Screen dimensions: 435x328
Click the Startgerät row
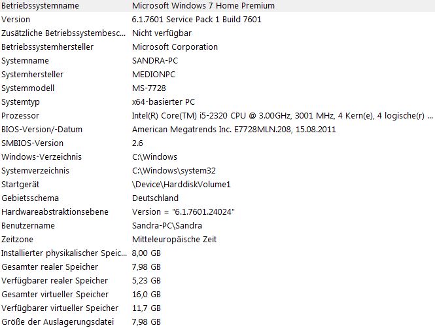pyautogui.click(x=22, y=185)
